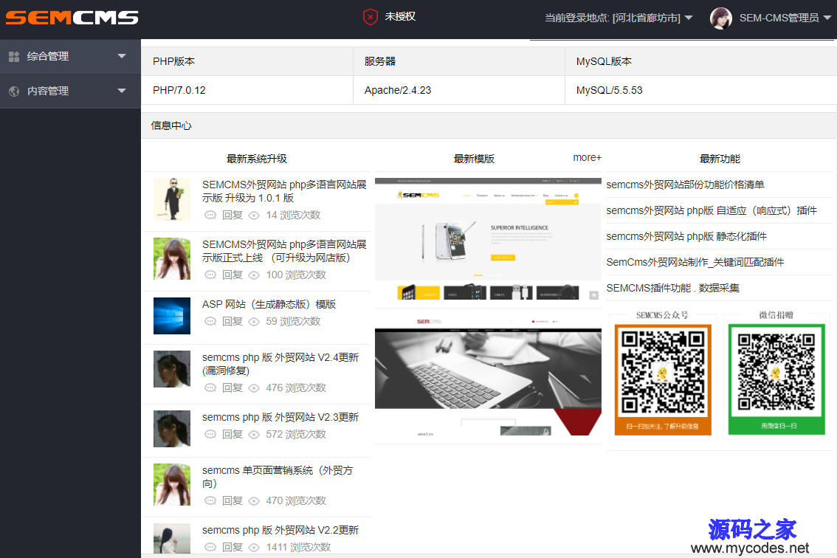Image resolution: width=837 pixels, height=558 pixels.
Task: Click thumbnail beside V2.4更新 article
Action: pos(172,369)
